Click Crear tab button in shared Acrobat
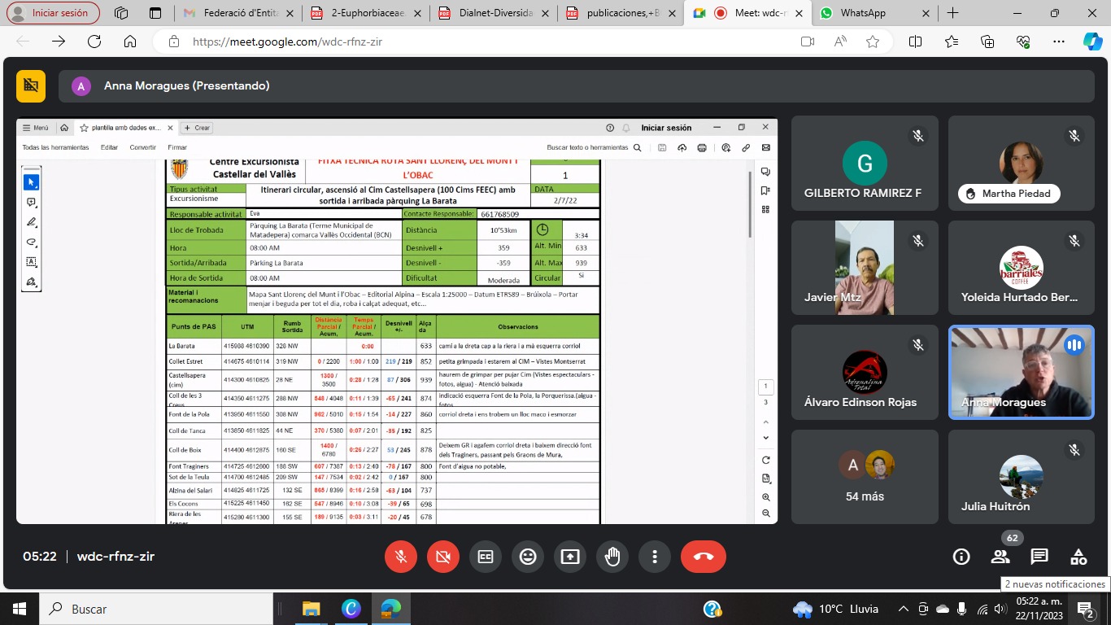 tap(197, 128)
